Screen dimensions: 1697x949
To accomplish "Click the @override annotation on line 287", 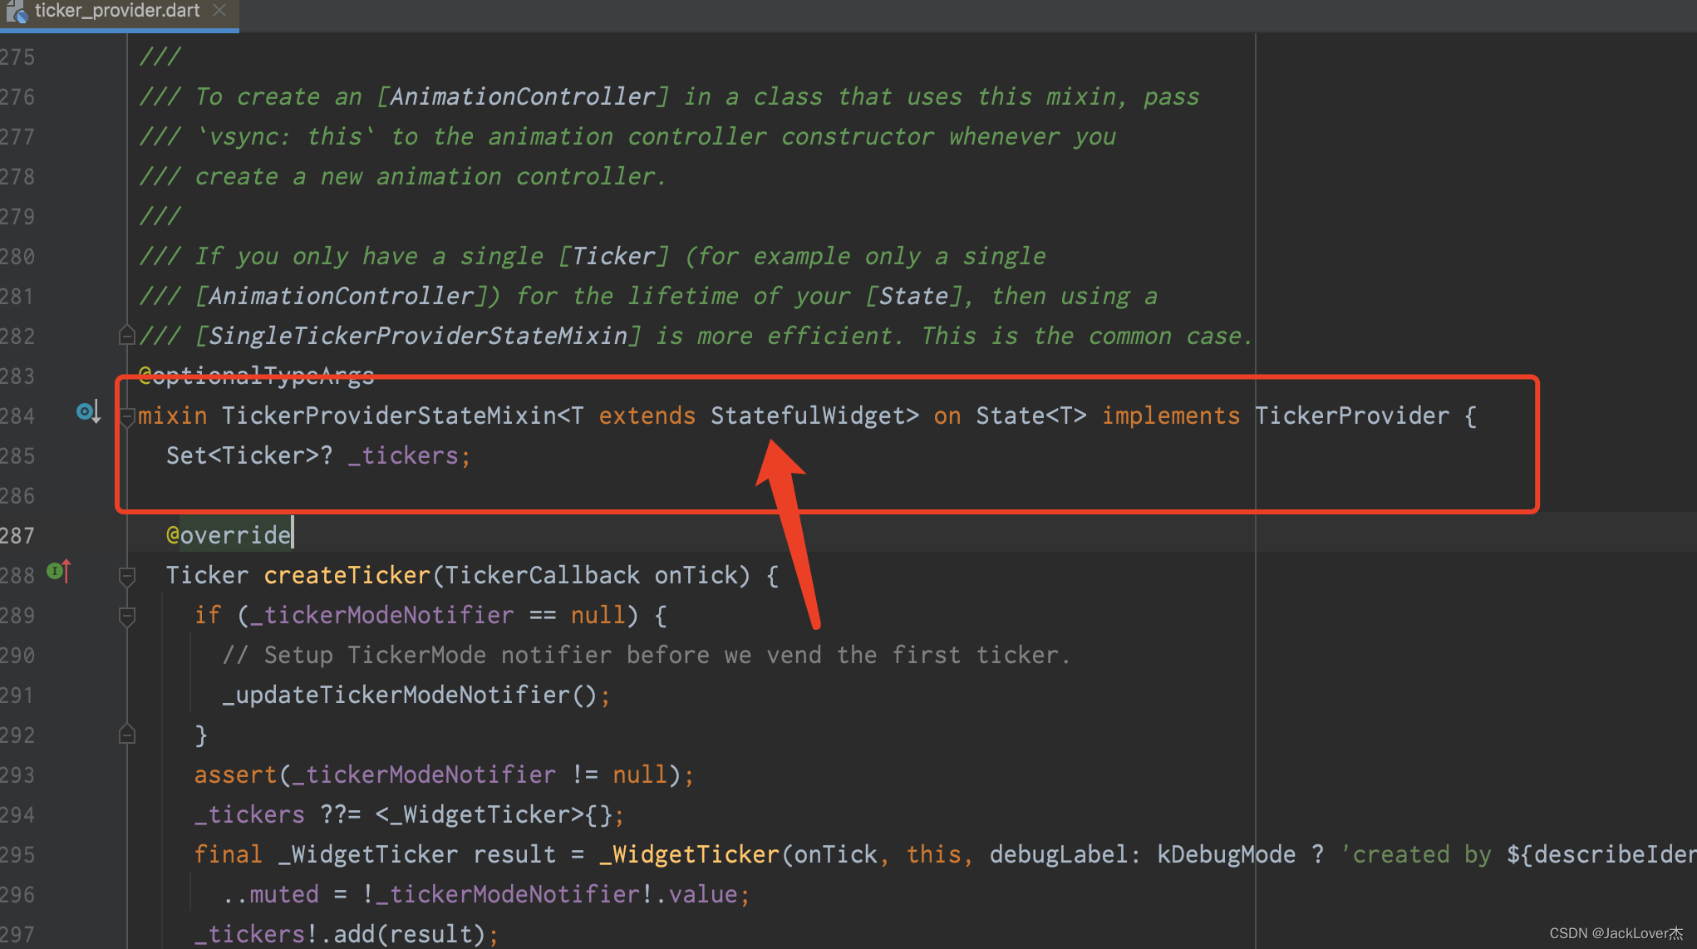I will [x=229, y=535].
